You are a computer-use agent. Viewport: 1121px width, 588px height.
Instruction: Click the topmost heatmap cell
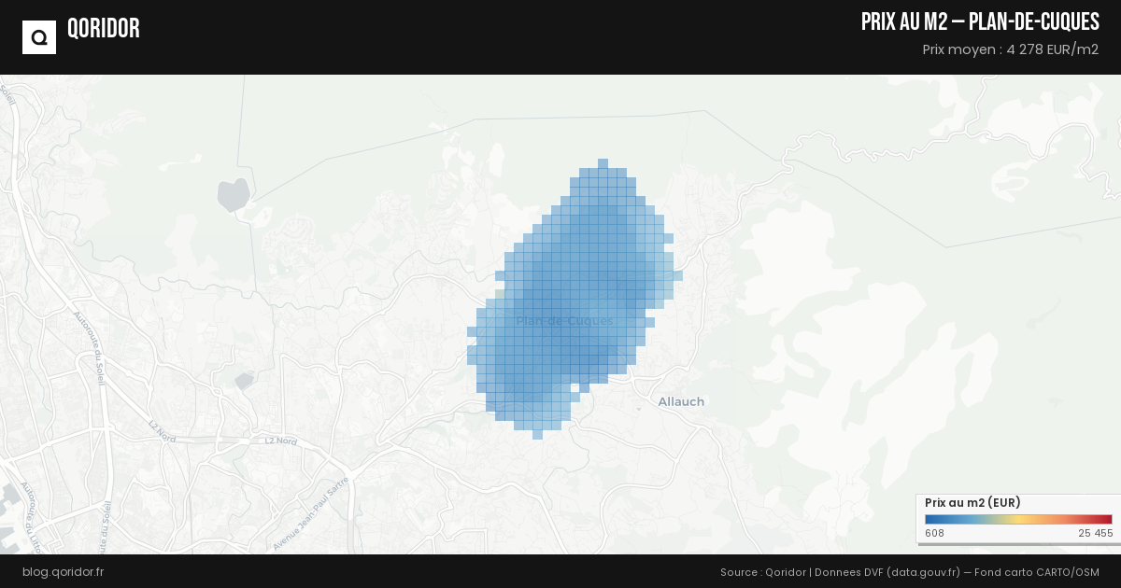603,163
